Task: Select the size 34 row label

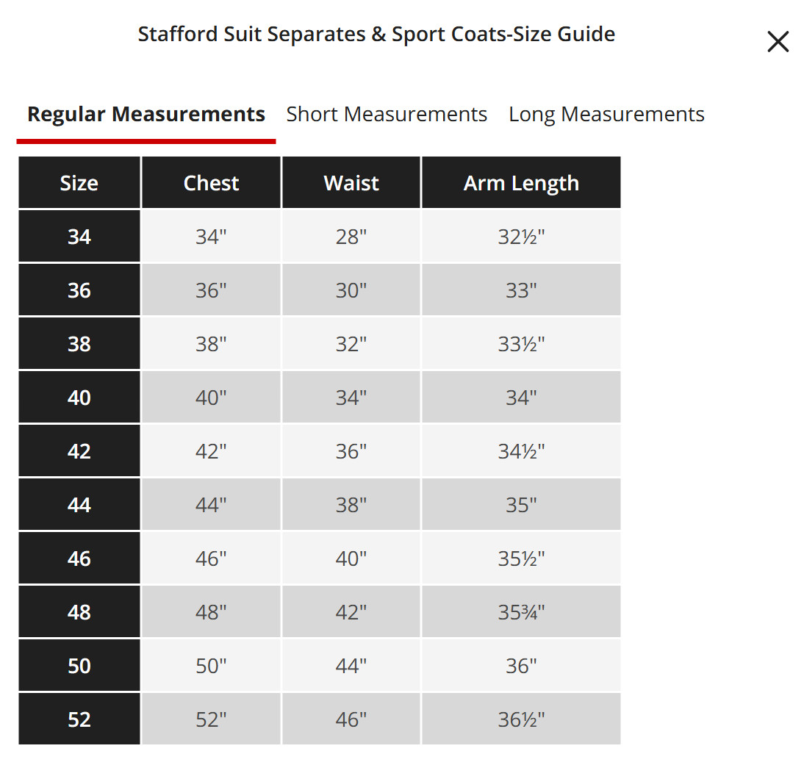Action: (x=79, y=237)
